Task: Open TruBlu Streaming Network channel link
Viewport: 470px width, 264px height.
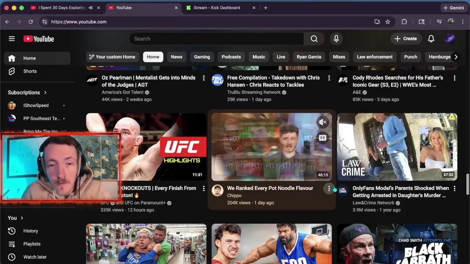Action: point(254,92)
